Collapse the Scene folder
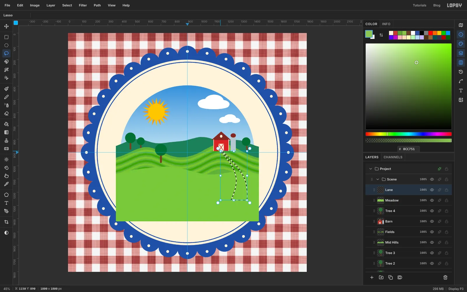The height and width of the screenshot is (292, 467). point(378,179)
